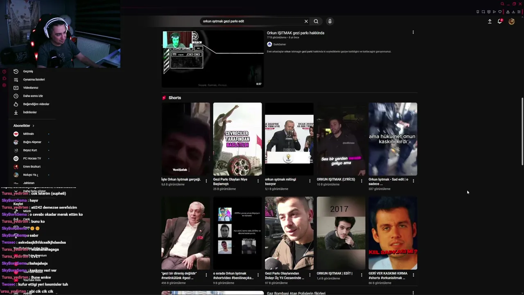Viewport: 524px width, 295px height.
Task: Click the Shorts section heading
Action: tap(175, 98)
